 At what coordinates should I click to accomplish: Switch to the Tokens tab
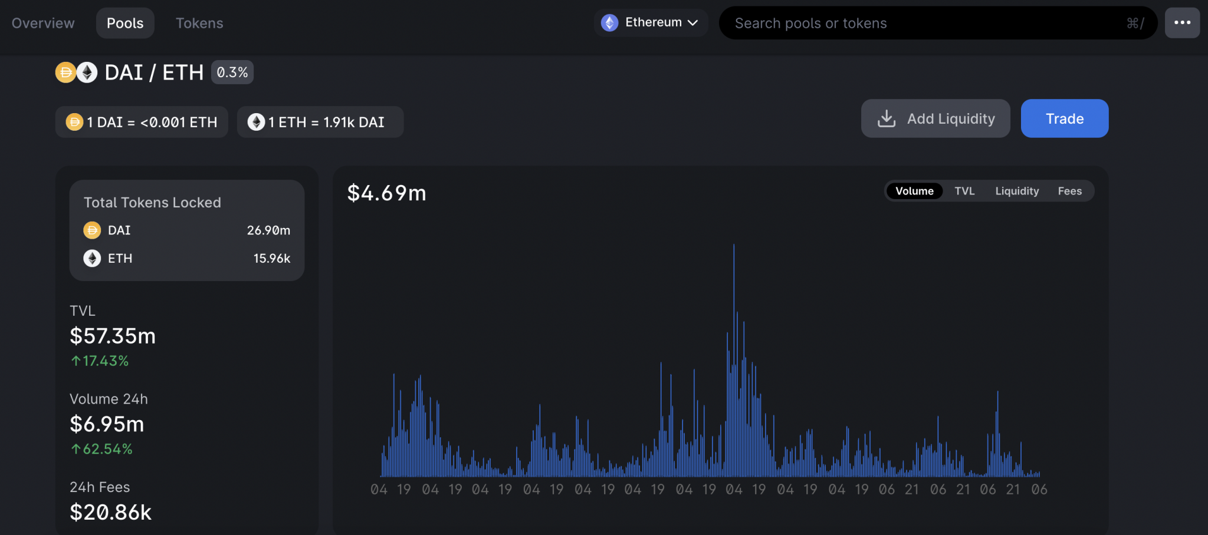[x=199, y=22]
